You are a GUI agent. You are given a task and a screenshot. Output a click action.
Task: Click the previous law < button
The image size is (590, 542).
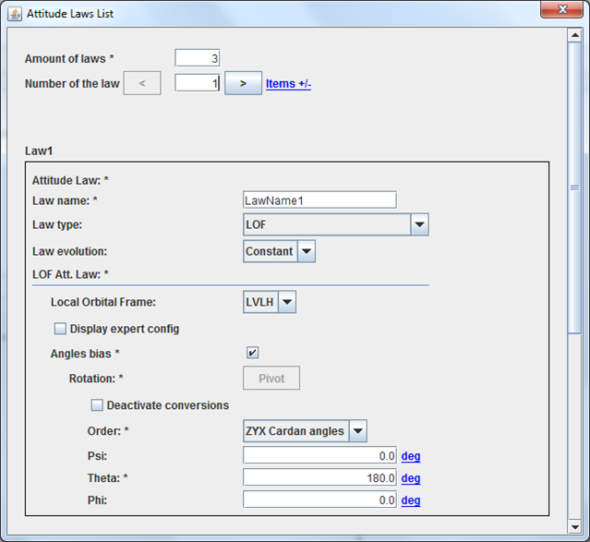pyautogui.click(x=142, y=83)
